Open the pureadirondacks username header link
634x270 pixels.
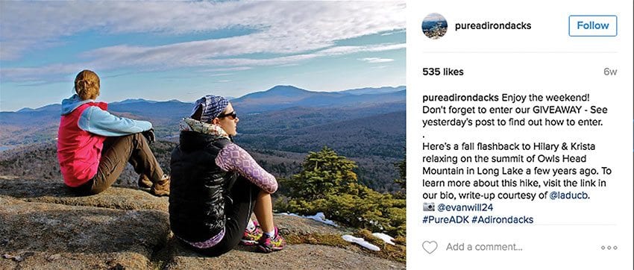[493, 26]
